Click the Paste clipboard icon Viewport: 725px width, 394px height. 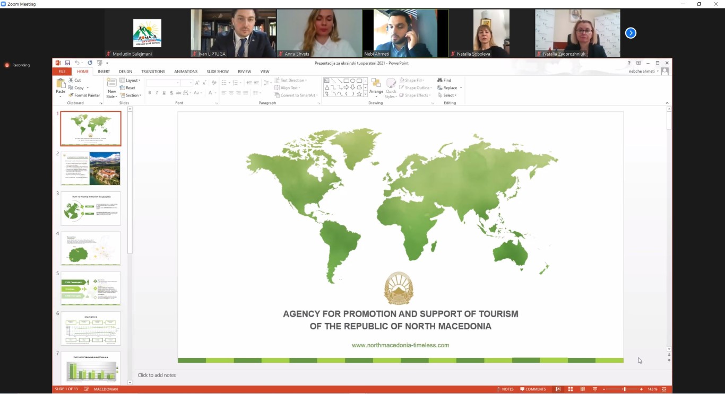point(61,84)
